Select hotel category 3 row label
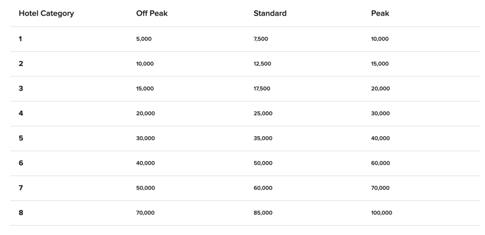 pos(21,89)
